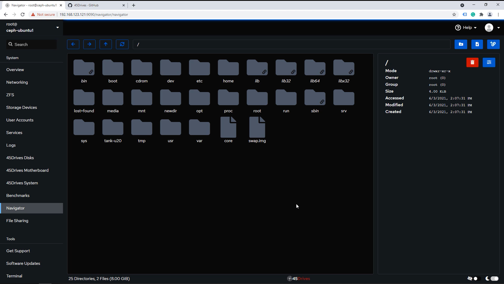Image resolution: width=504 pixels, height=284 pixels.
Task: Open User Accounts page
Action: click(32, 120)
